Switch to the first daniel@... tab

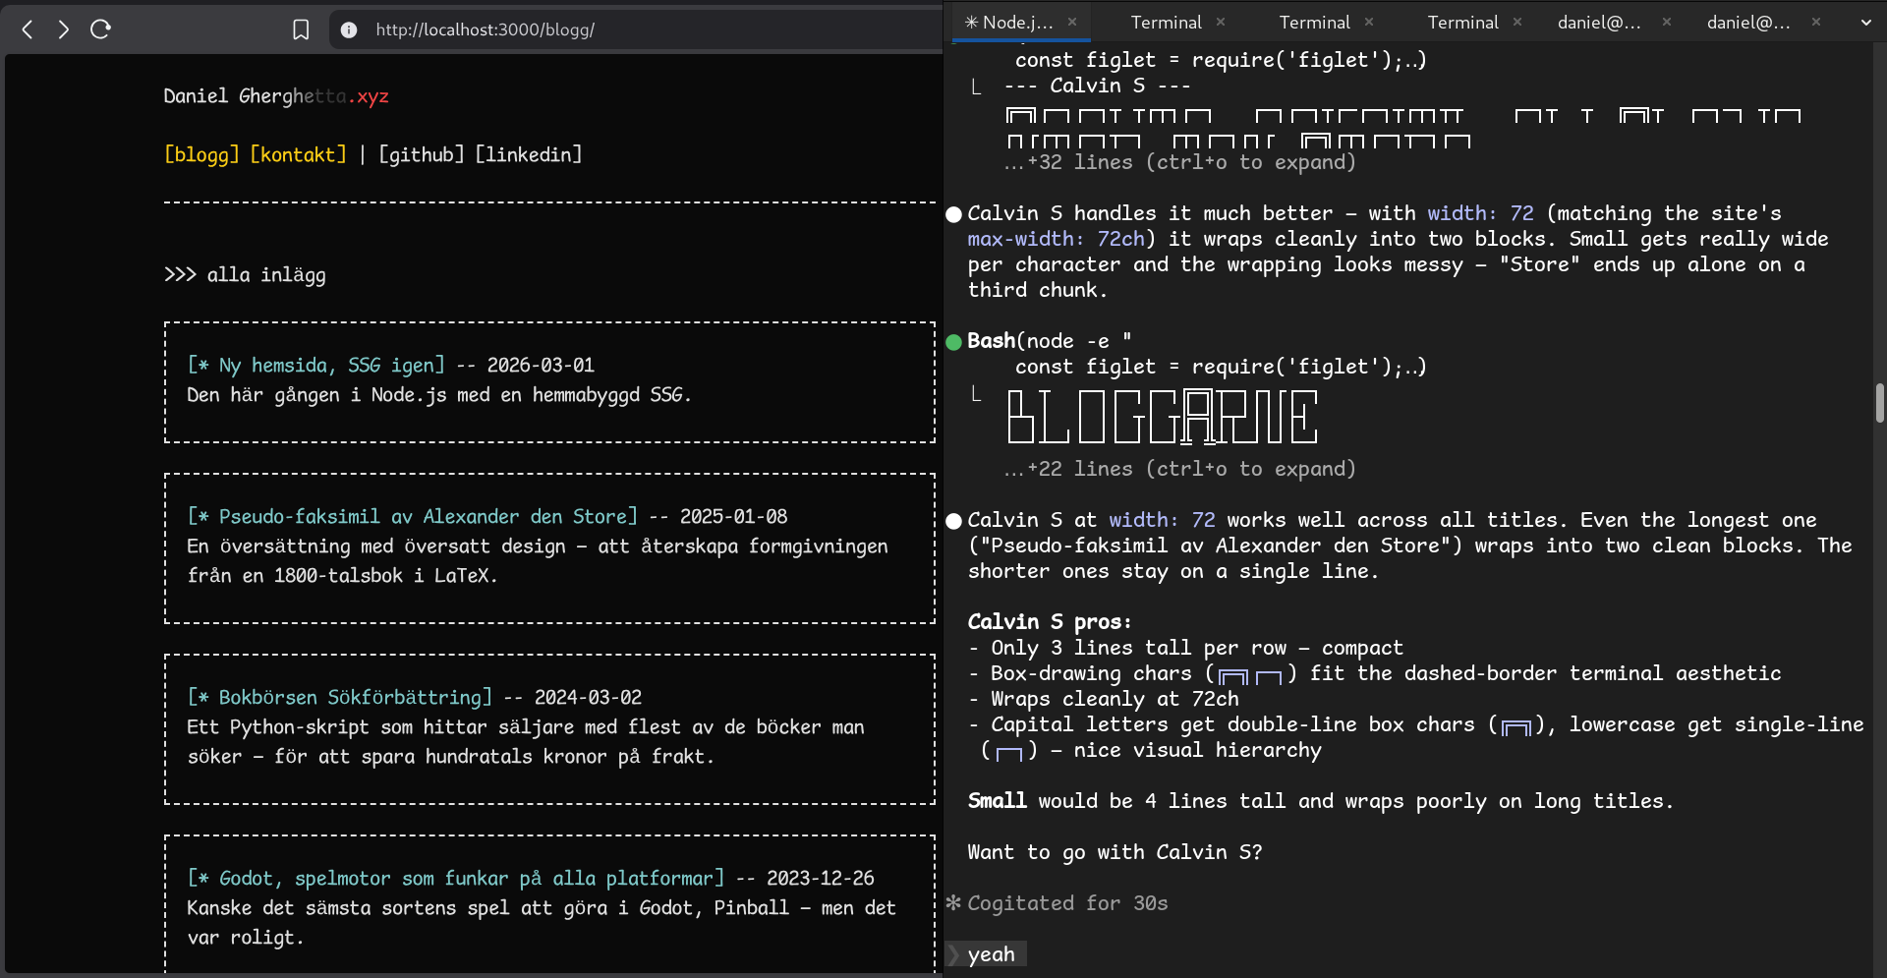tap(1599, 22)
